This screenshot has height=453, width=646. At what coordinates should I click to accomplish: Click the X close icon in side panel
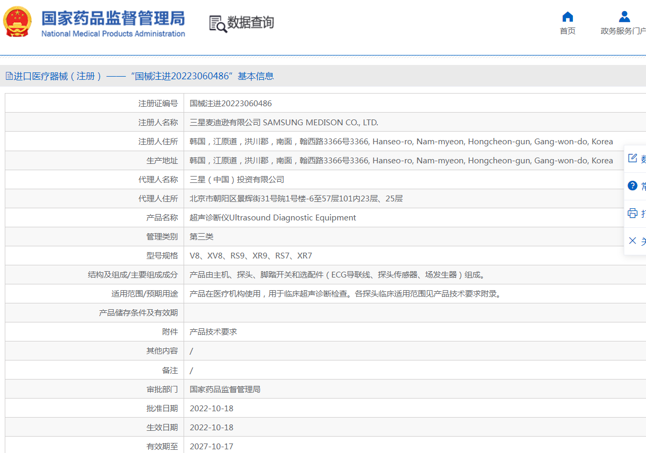click(632, 241)
